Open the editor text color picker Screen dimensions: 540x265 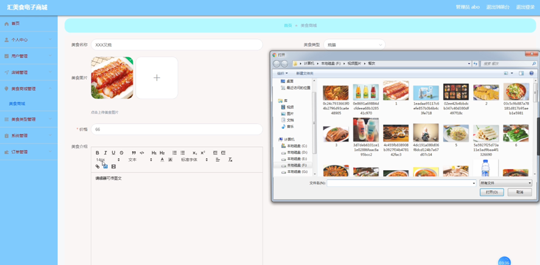162,160
